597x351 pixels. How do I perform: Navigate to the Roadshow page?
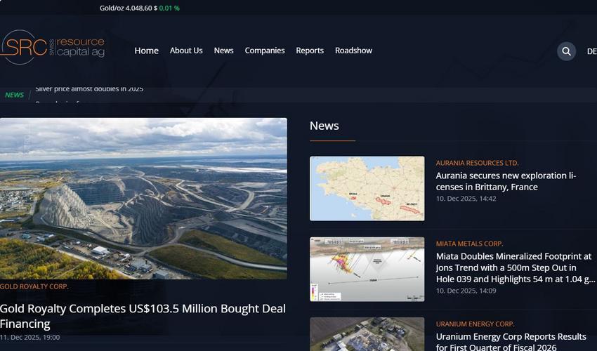353,51
